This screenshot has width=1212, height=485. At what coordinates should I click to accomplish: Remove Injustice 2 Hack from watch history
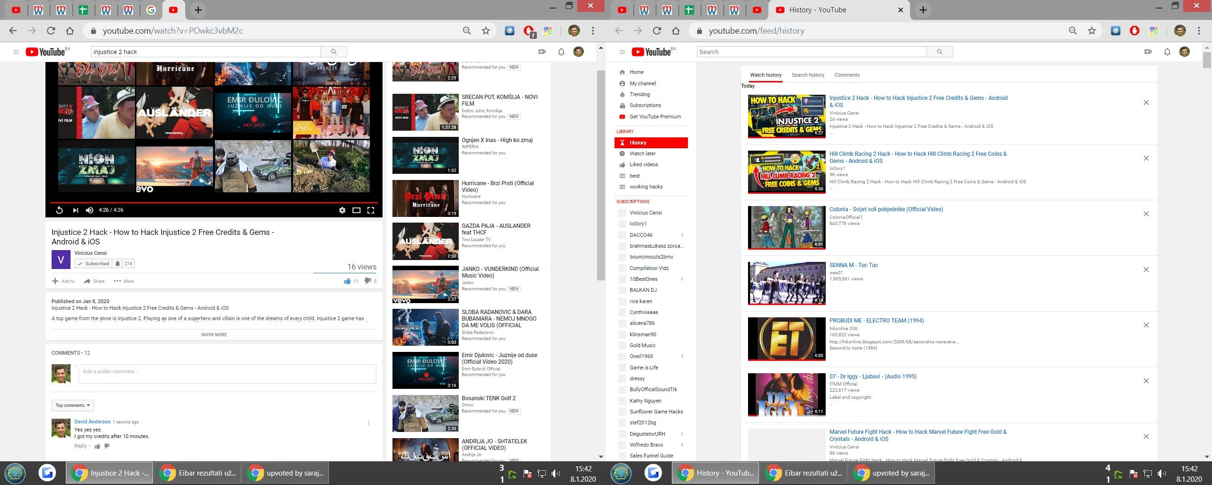[1146, 103]
